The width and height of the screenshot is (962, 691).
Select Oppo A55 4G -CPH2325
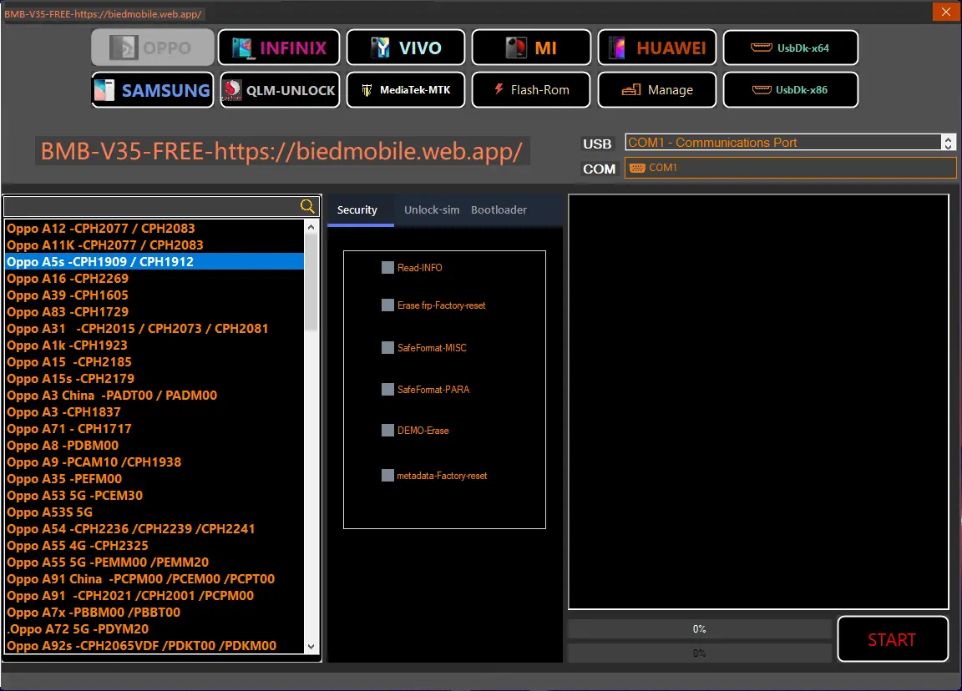coord(154,545)
